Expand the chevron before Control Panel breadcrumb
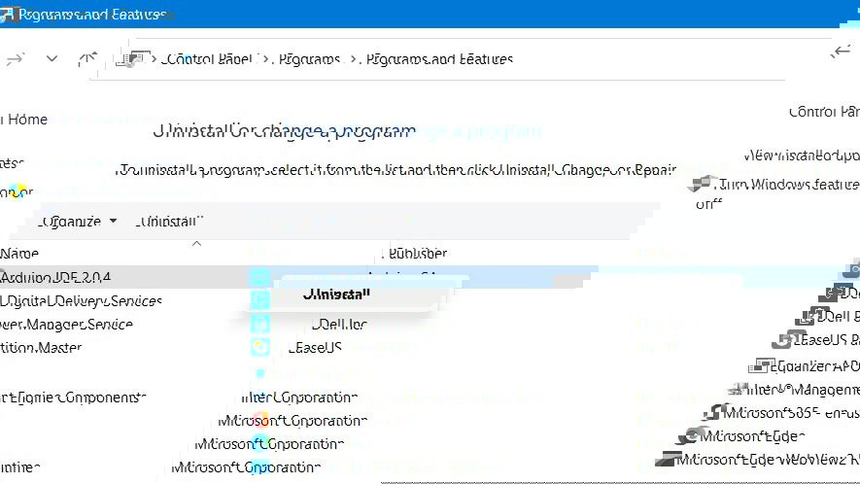The height and width of the screenshot is (484, 860). pyautogui.click(x=155, y=58)
